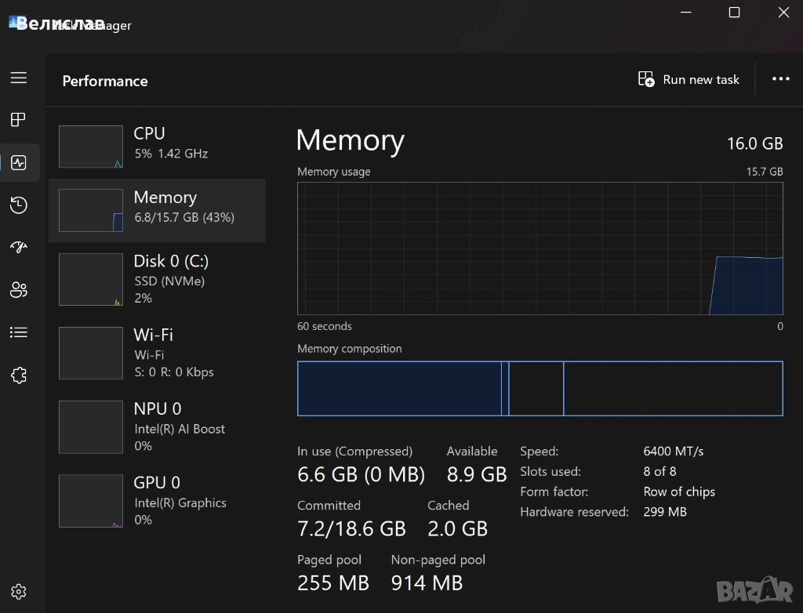Screen dimensions: 803x613
Task: Click the Memory composition bar
Action: (540, 388)
